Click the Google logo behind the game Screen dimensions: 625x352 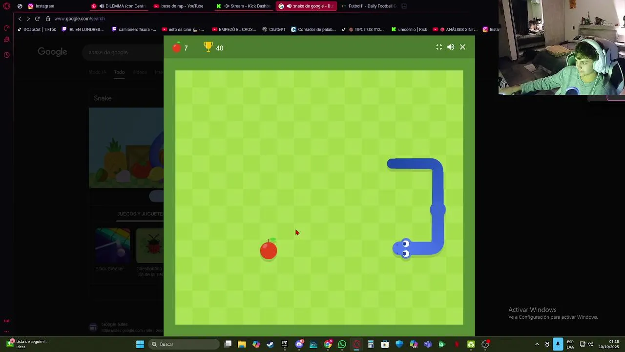52,52
